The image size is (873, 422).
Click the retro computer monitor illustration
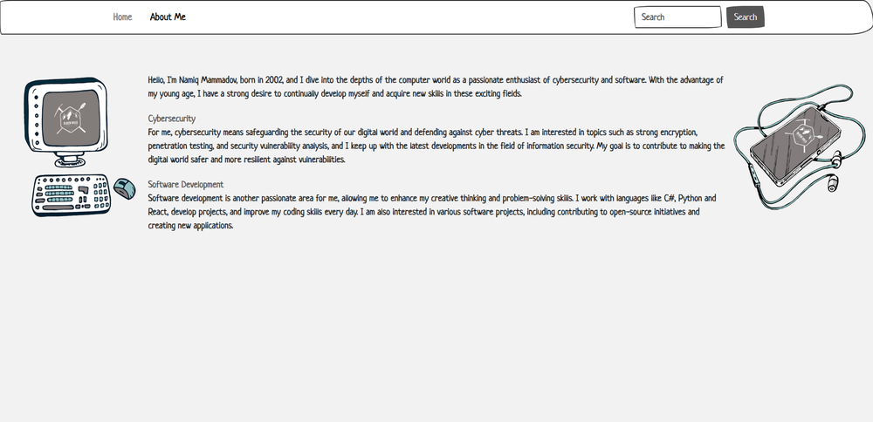(x=65, y=118)
